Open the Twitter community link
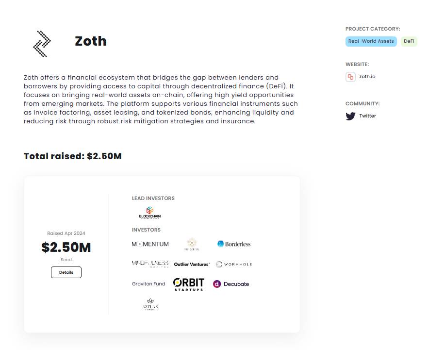The height and width of the screenshot is (350, 445). 367,116
